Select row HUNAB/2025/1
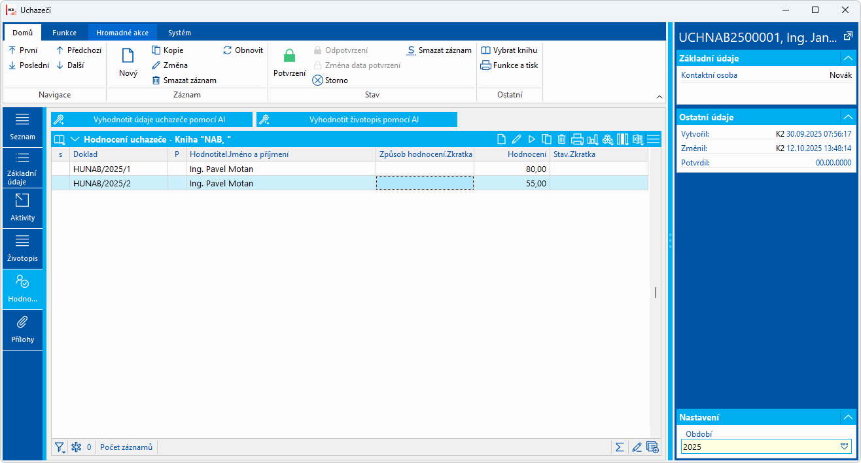This screenshot has height=463, width=861. click(350, 169)
